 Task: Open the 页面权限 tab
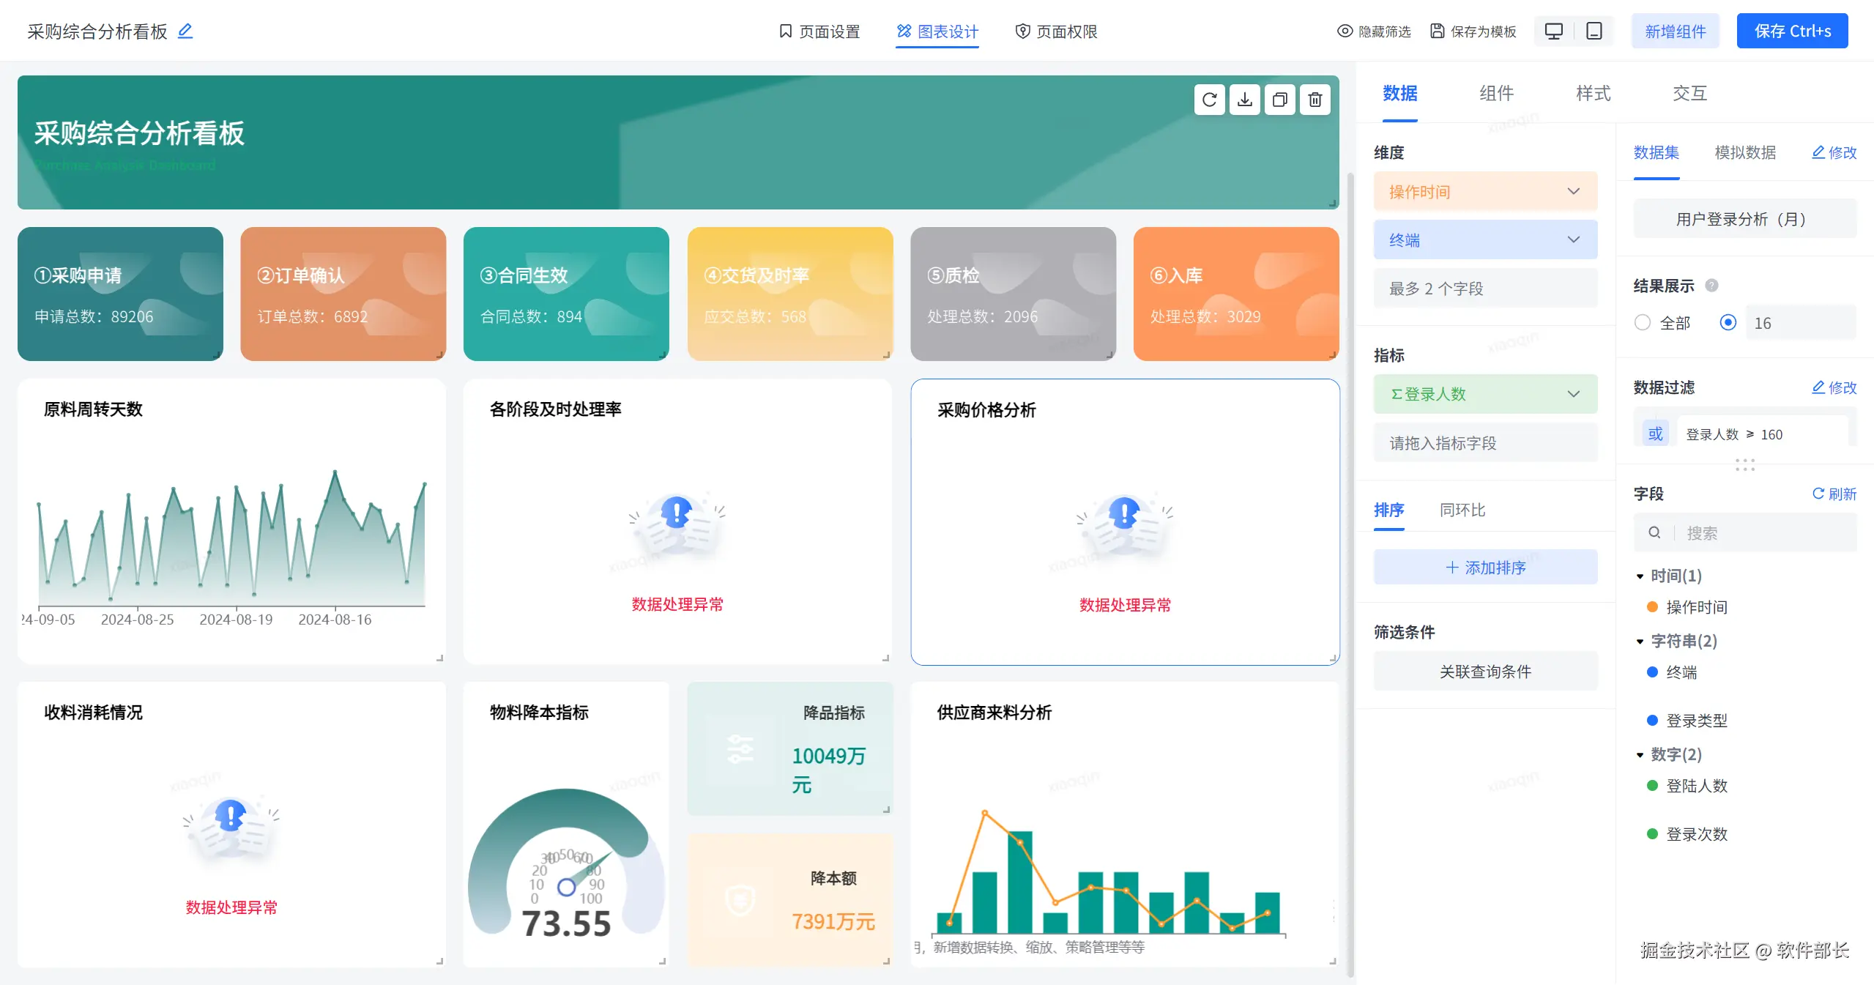tap(1056, 31)
